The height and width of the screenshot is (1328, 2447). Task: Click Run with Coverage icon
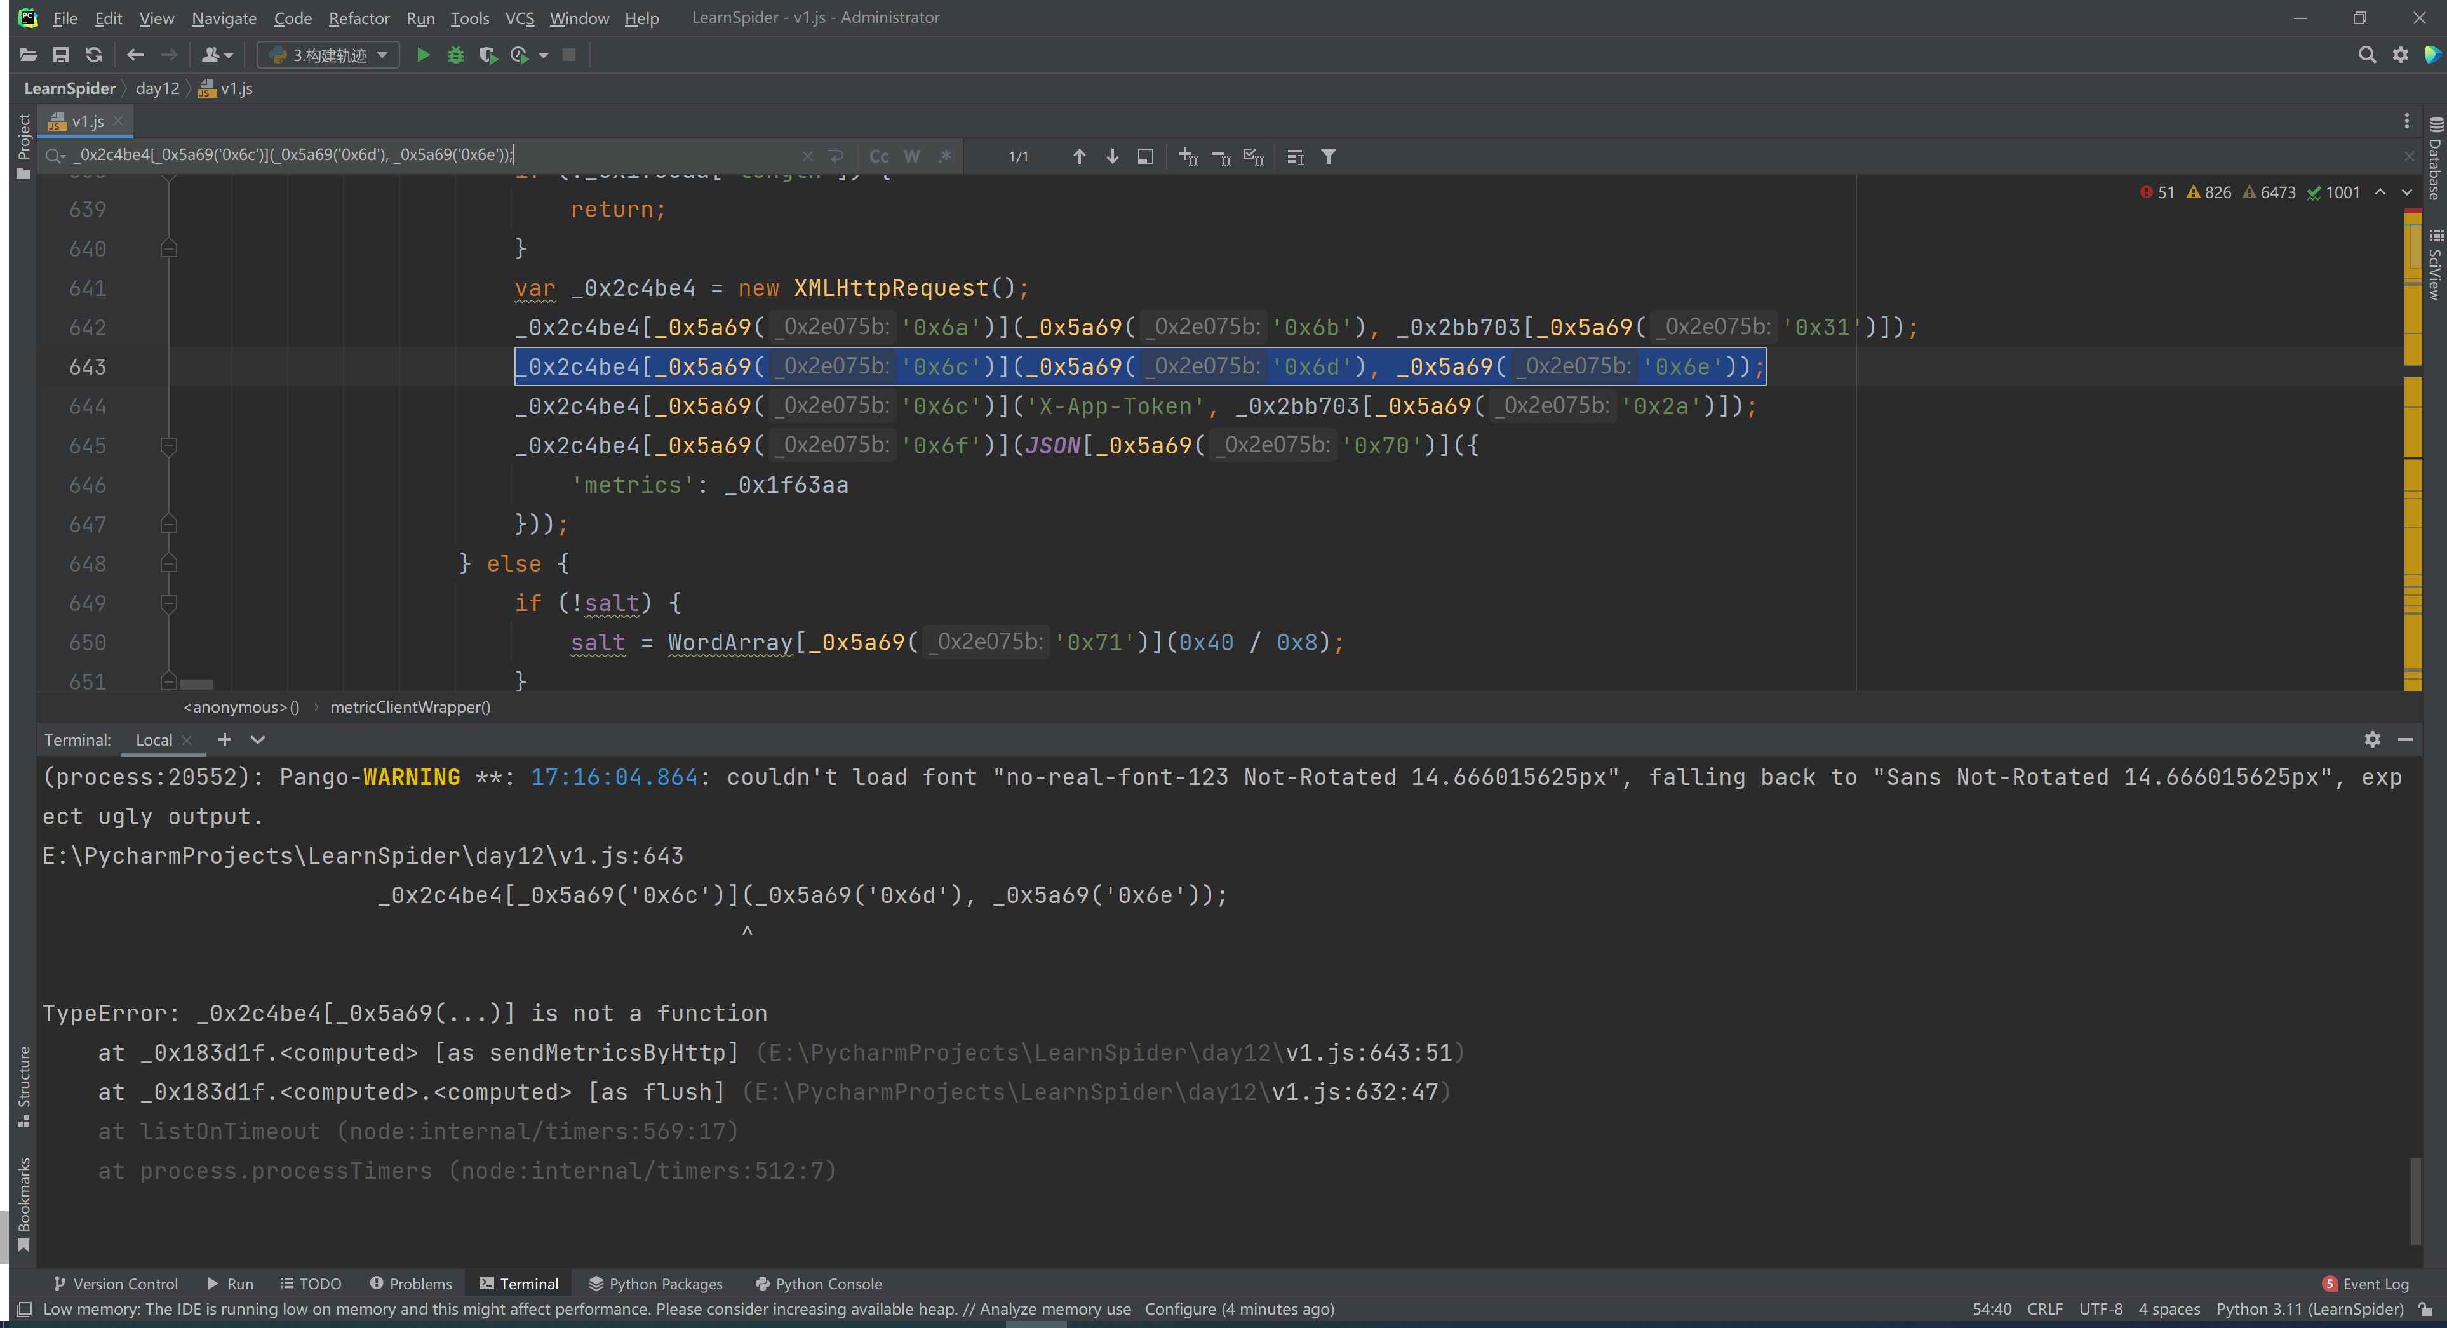pos(488,55)
